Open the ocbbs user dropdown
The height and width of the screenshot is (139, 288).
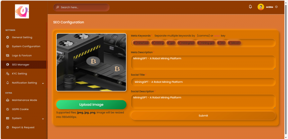coord(276,7)
